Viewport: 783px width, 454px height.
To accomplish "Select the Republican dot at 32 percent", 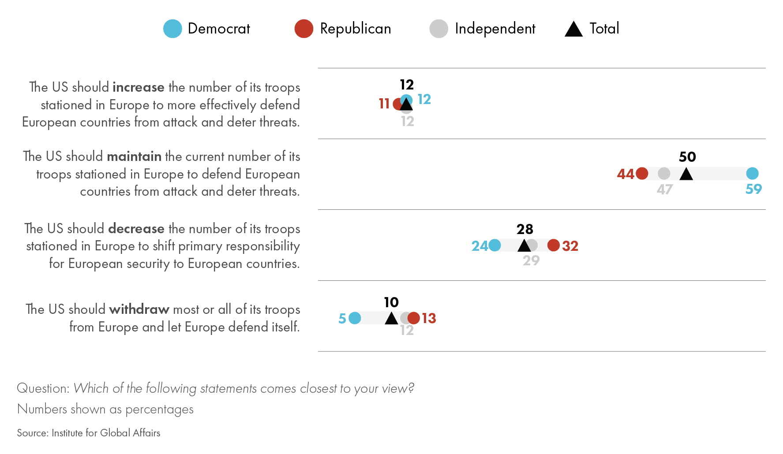I will (x=554, y=245).
